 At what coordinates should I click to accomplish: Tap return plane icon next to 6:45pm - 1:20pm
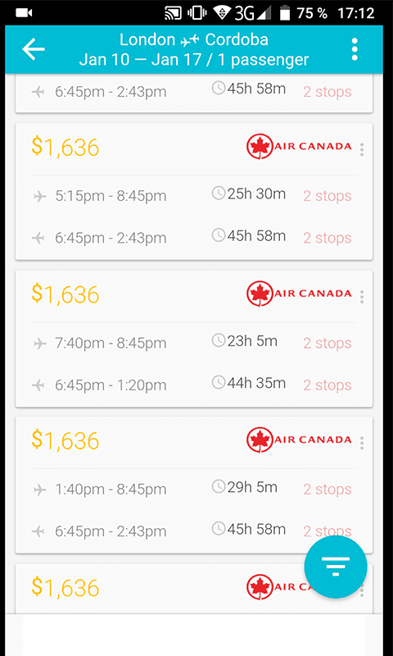coord(38,385)
